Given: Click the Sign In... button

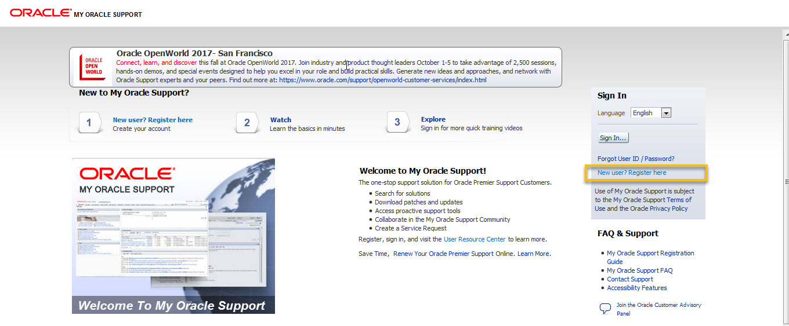Looking at the screenshot, I should (613, 138).
